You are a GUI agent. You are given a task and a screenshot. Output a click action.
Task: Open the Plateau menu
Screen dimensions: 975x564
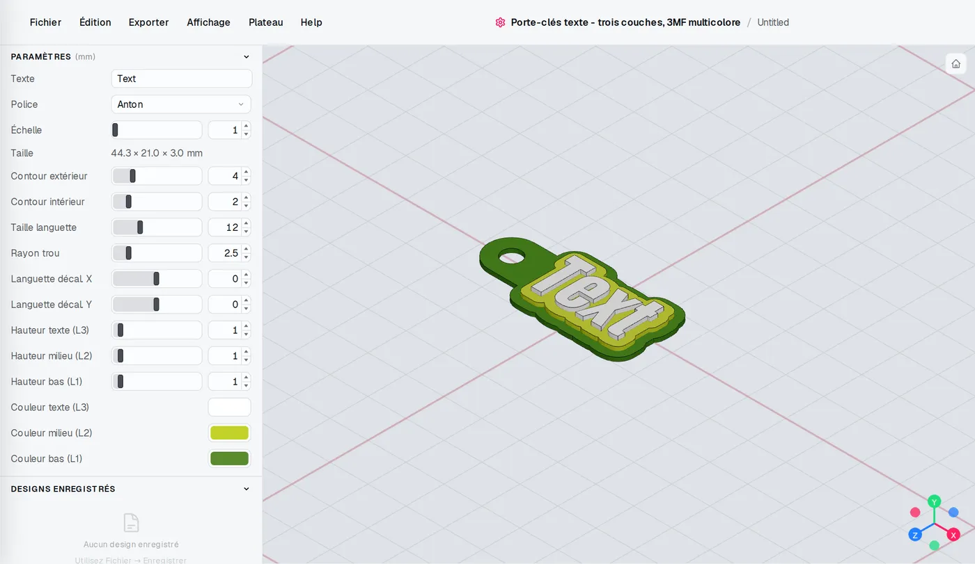point(266,22)
